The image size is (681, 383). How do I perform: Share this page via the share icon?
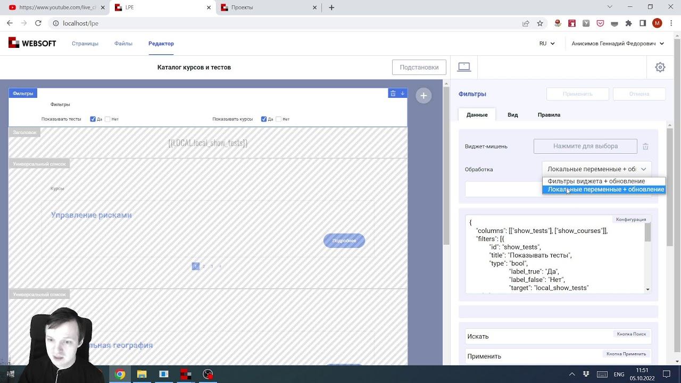[526, 23]
